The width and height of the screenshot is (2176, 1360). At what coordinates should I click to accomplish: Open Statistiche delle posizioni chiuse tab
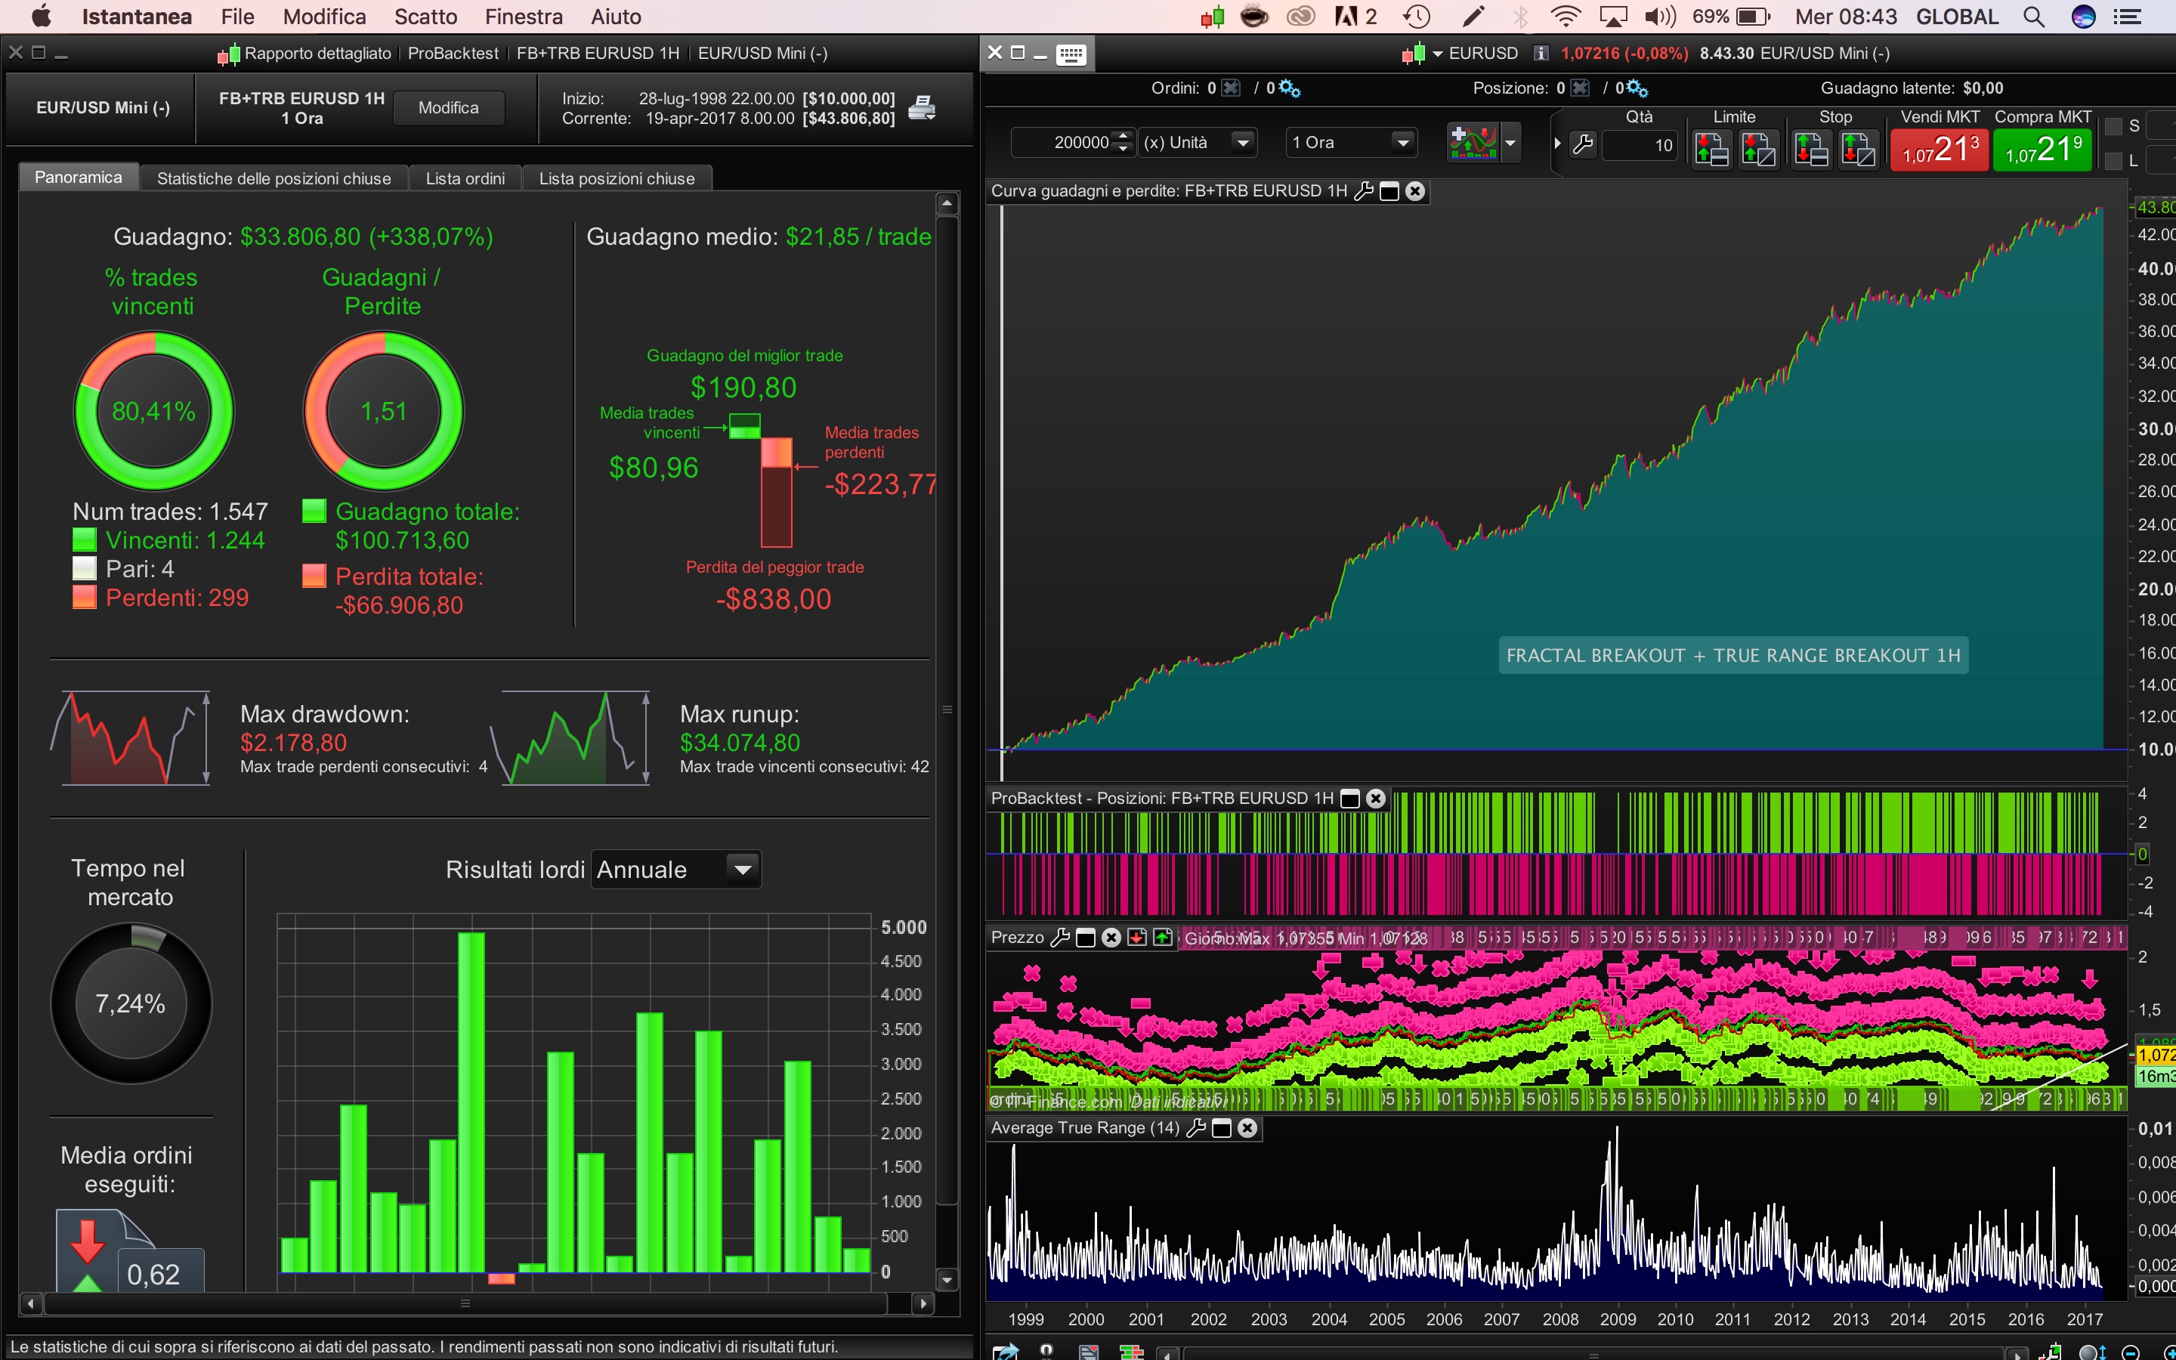[x=274, y=178]
